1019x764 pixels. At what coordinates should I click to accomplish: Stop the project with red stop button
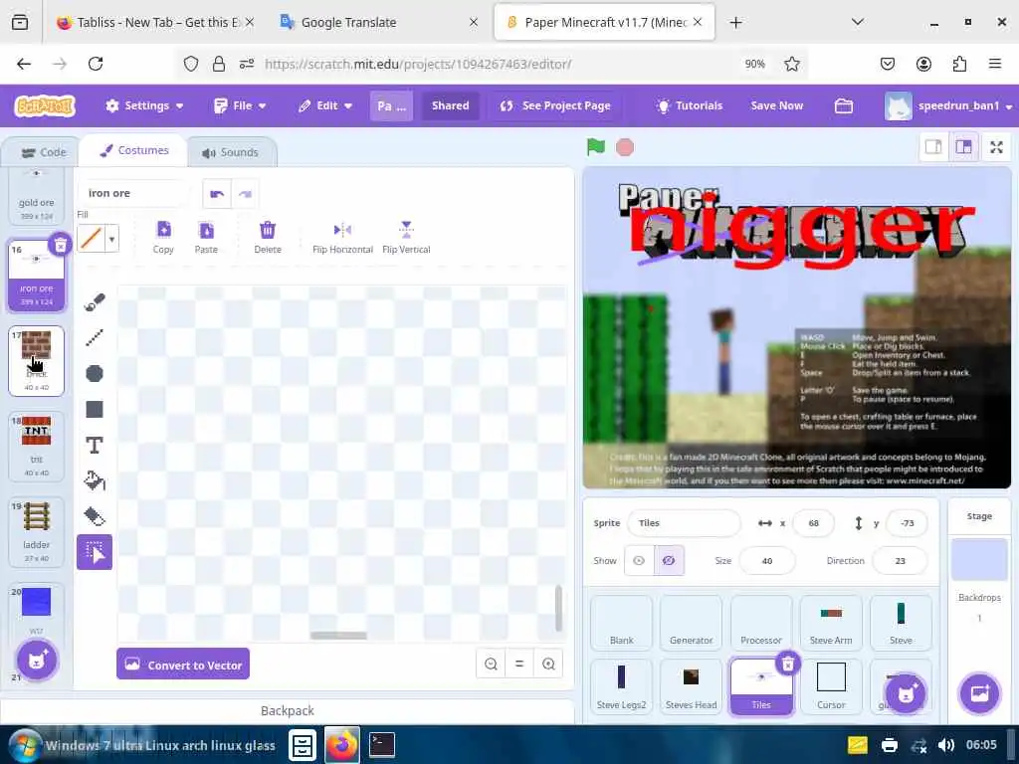tap(625, 147)
